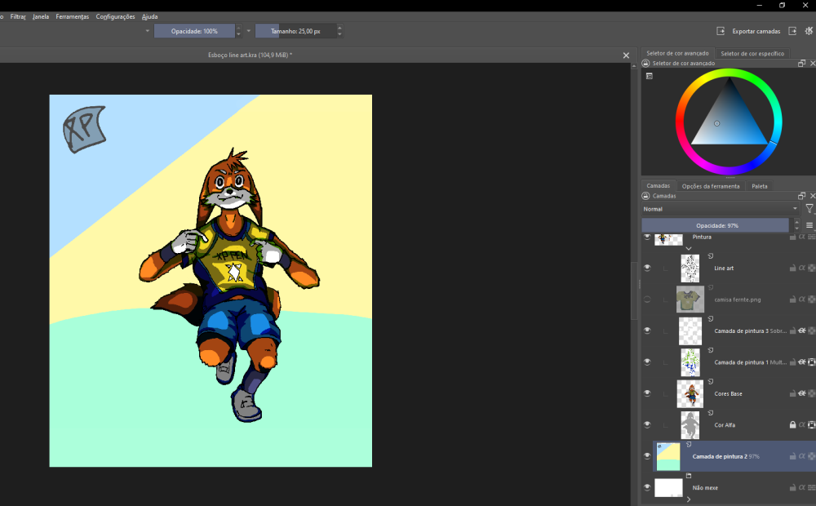Toggle lock on camisa fernte.png layer
The height and width of the screenshot is (506, 816).
[792, 300]
